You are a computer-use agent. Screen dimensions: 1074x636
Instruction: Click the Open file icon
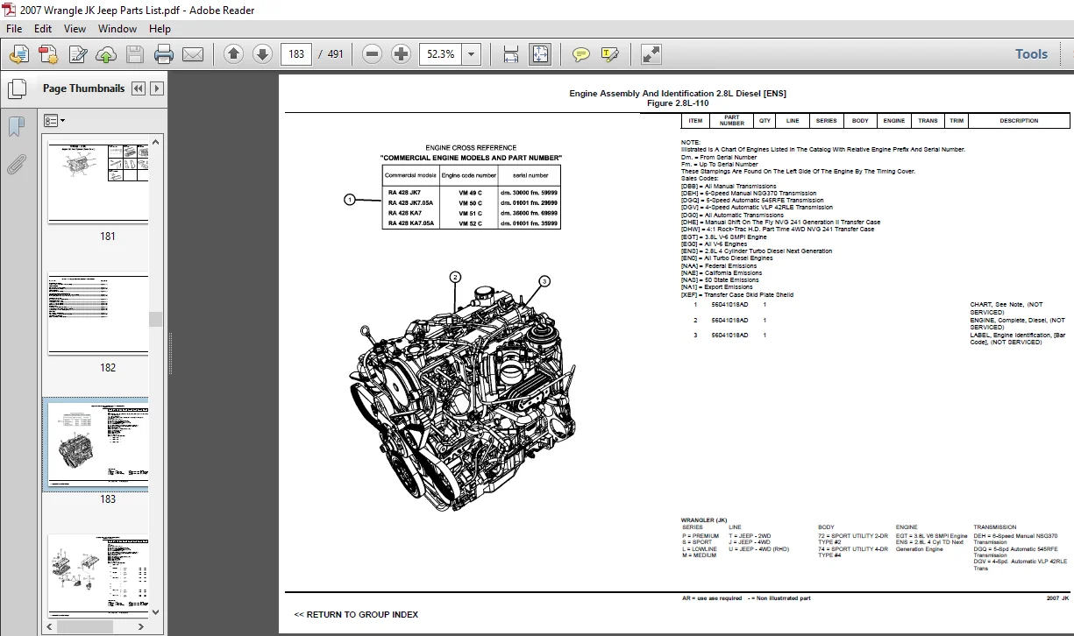pyautogui.click(x=18, y=54)
